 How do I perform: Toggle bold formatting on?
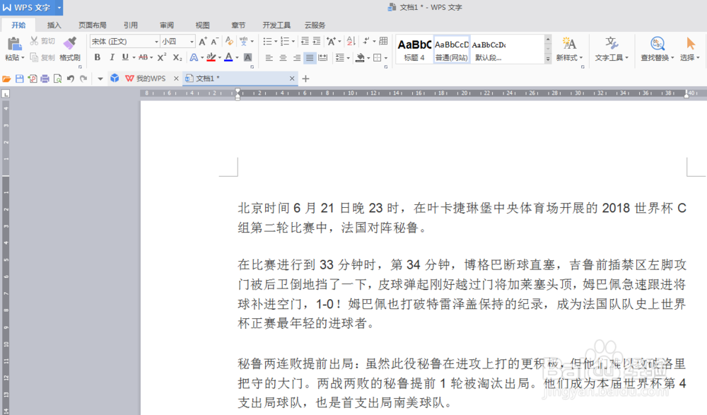98,57
